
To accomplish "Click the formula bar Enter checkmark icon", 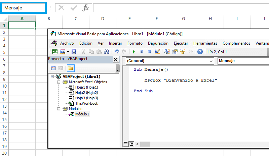I will [74, 8].
